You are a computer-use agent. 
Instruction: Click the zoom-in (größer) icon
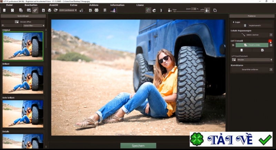[x=206, y=10]
